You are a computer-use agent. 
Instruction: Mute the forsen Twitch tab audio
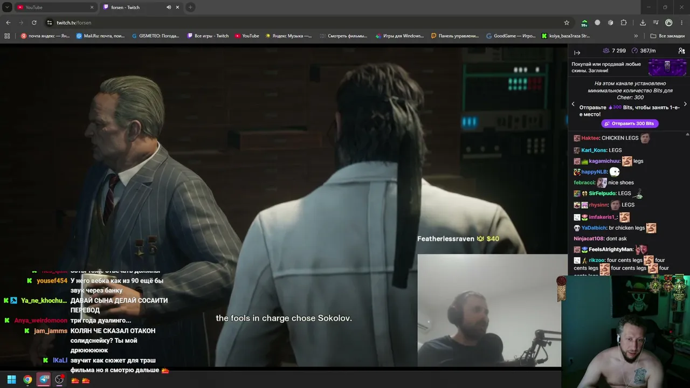coord(169,8)
